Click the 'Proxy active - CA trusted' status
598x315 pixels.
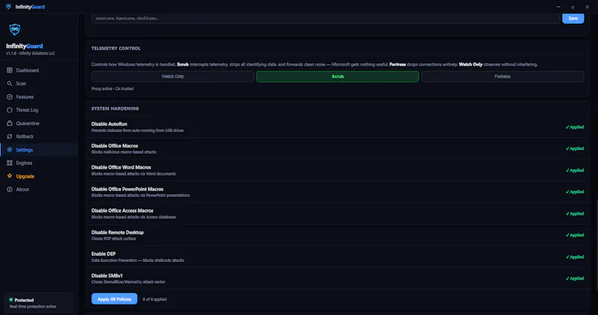112,89
